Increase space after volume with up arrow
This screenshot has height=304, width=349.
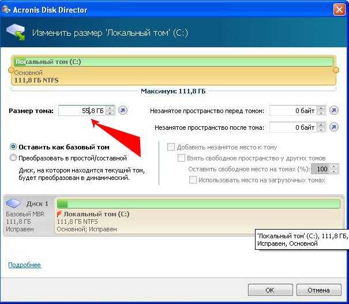coord(321,125)
